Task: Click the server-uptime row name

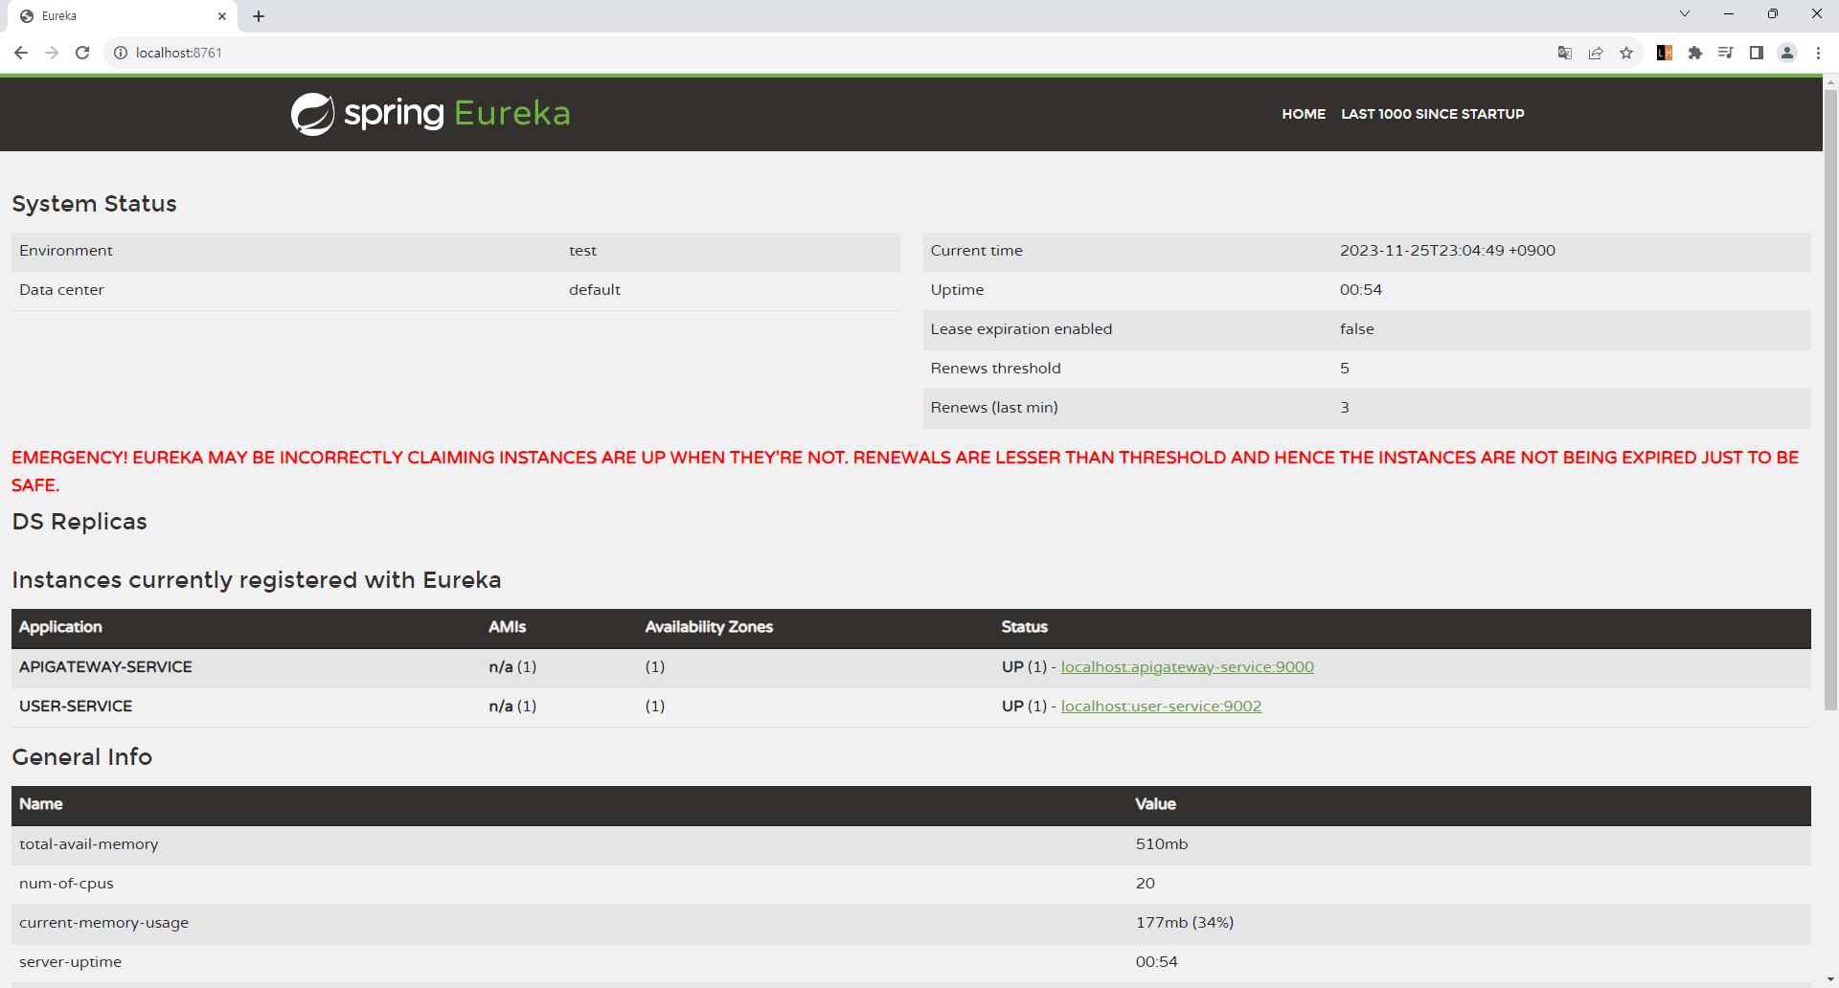Action: (70, 962)
